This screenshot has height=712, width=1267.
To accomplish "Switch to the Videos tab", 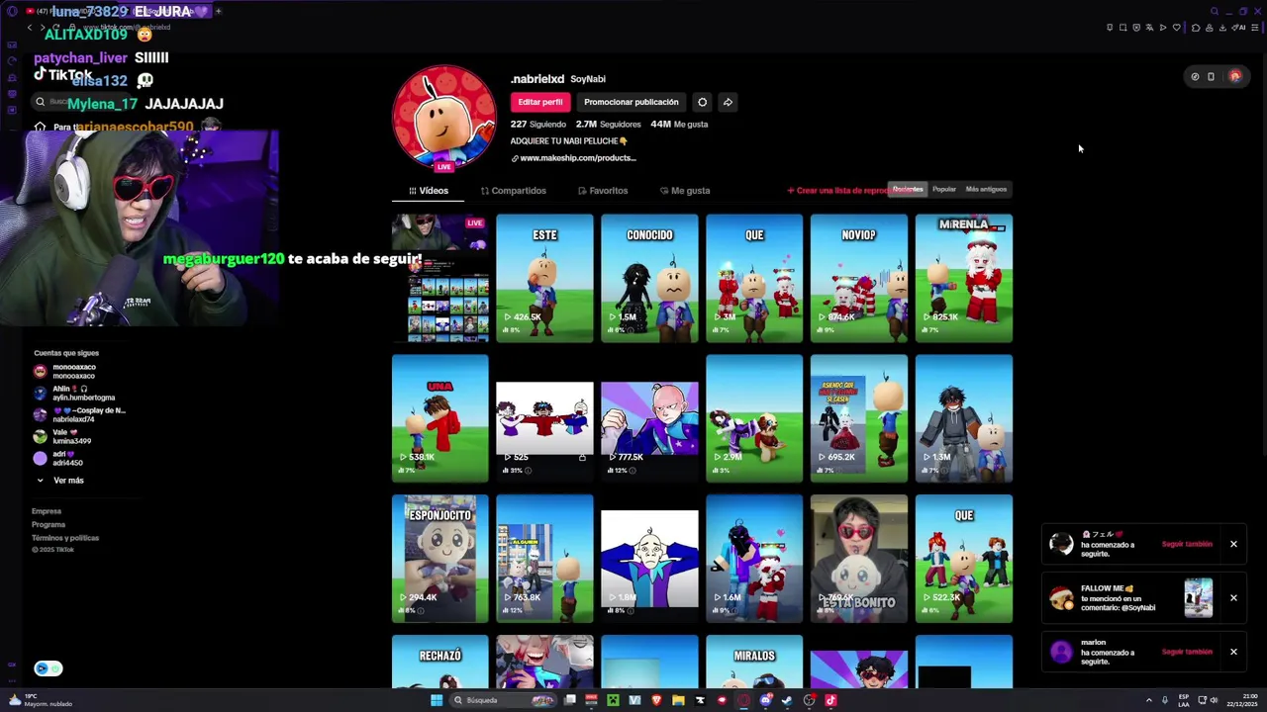I will pyautogui.click(x=429, y=191).
